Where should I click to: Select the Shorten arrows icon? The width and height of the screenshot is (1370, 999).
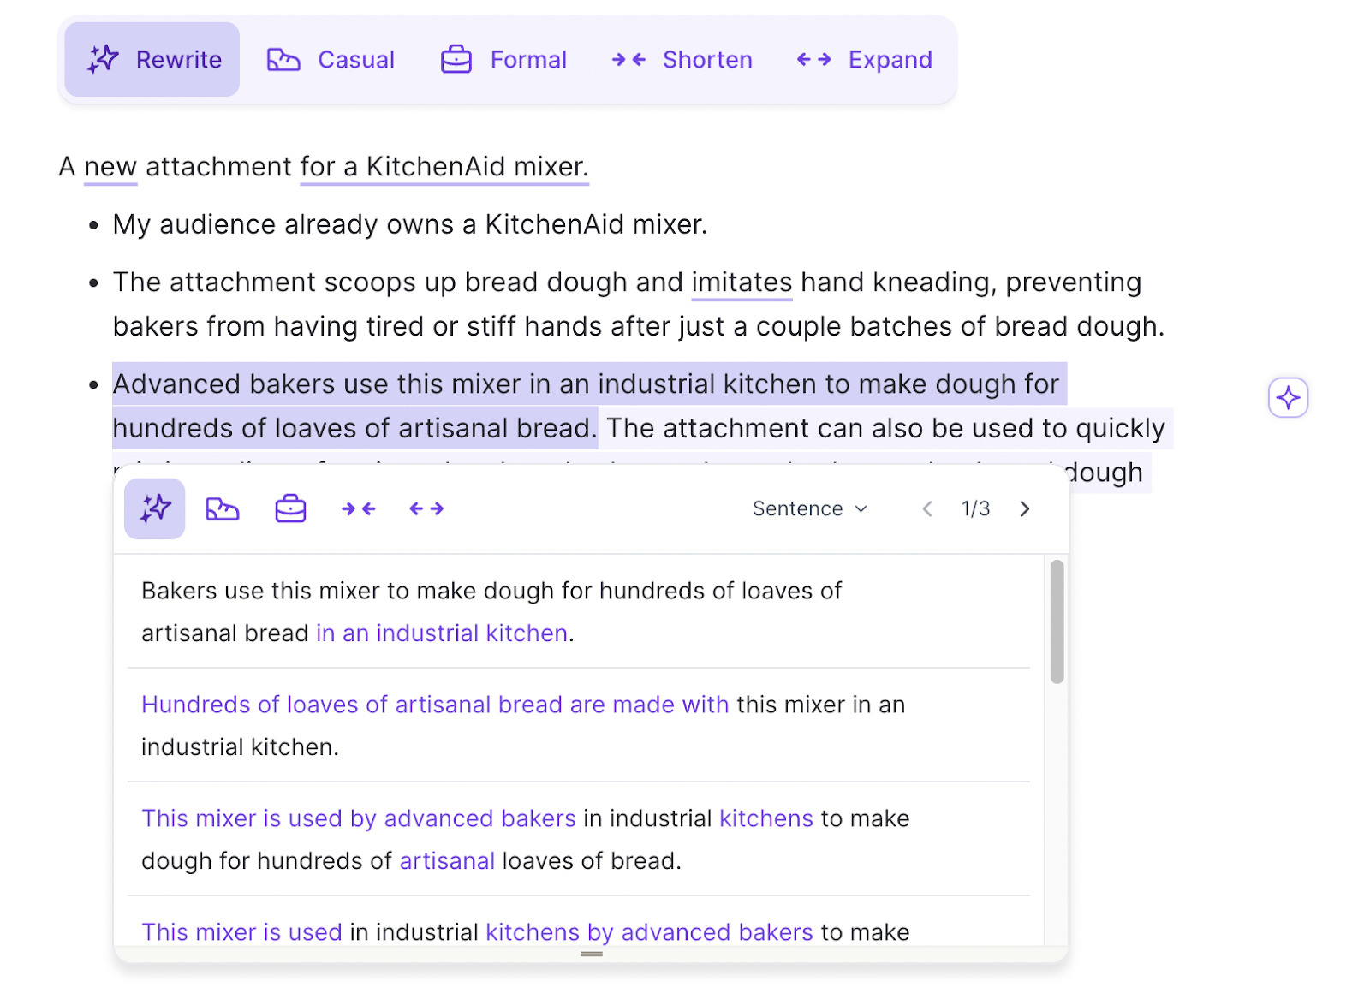[629, 59]
